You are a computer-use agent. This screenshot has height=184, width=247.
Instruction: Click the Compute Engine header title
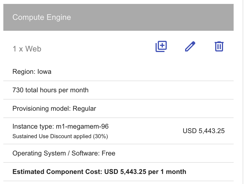(42, 17)
